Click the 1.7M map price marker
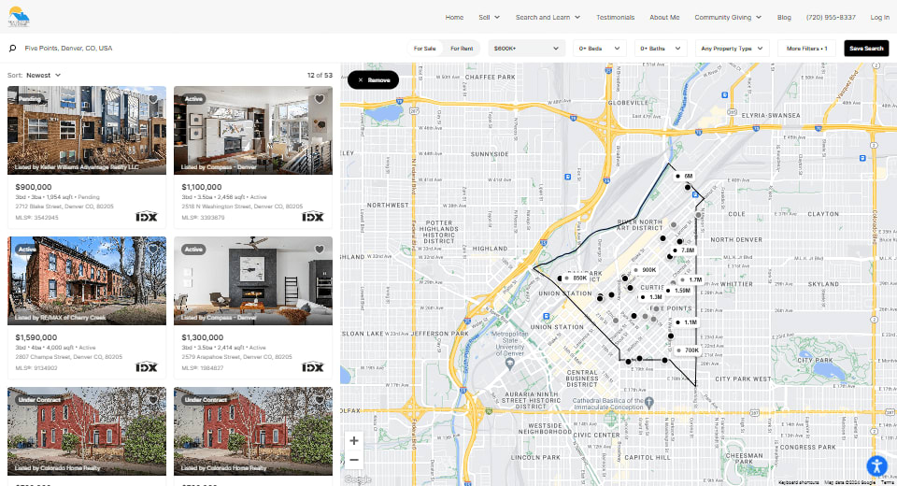Image resolution: width=897 pixels, height=486 pixels. [x=691, y=280]
